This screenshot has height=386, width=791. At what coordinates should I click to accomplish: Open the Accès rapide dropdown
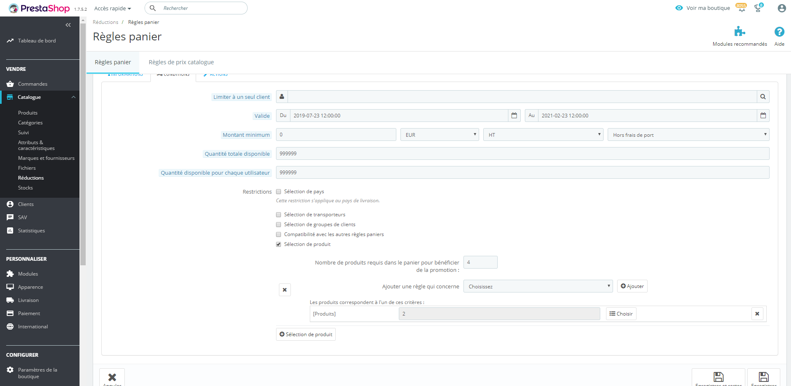(112, 8)
